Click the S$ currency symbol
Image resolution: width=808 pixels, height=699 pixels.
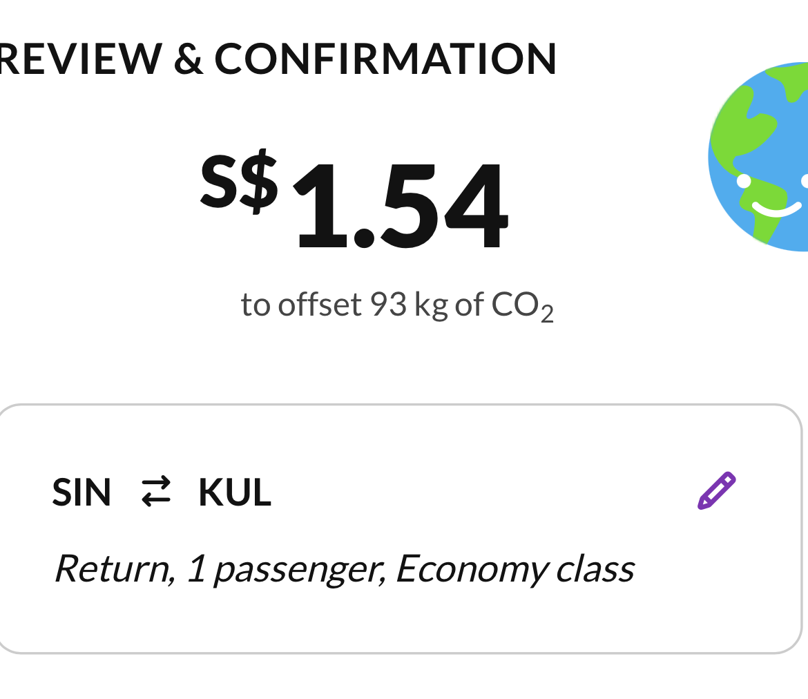(x=239, y=182)
